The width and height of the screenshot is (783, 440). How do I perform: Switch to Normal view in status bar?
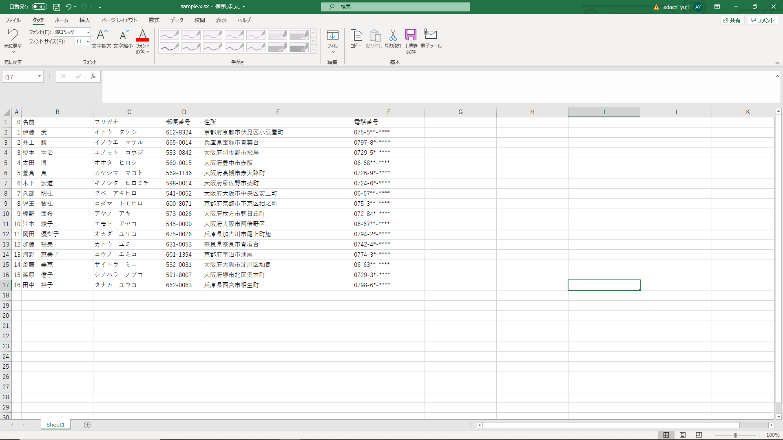coord(666,435)
